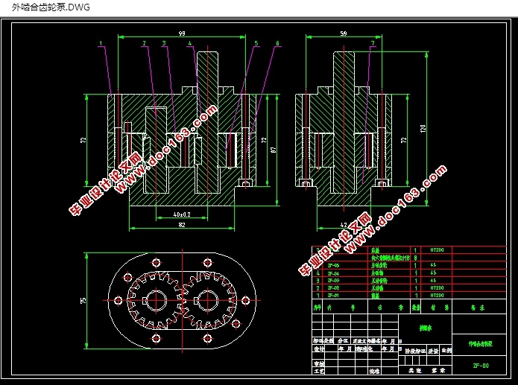518x385 pixels.
Task: Click the 审核 label in title block
Action: (319, 363)
